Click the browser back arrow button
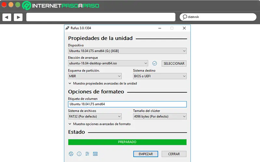Image resolution: width=260 pixels, height=162 pixels. [x=7, y=17]
